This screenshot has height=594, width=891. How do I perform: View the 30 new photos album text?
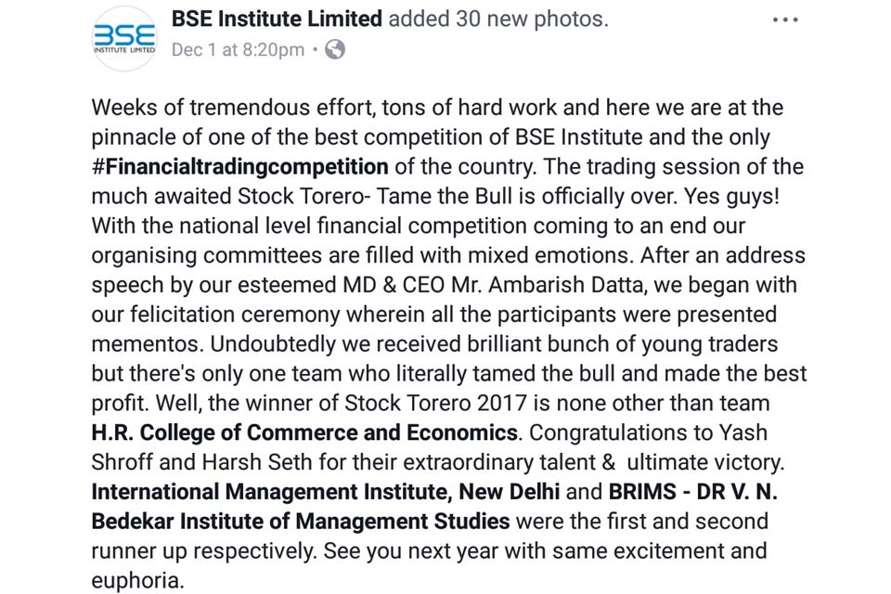[x=529, y=19]
